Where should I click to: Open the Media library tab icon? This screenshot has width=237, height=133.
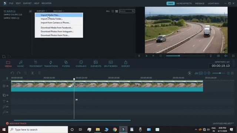8,62
